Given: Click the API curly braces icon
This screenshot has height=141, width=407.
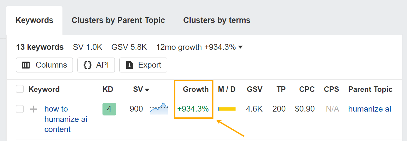Looking at the screenshot, I should click(x=87, y=65).
